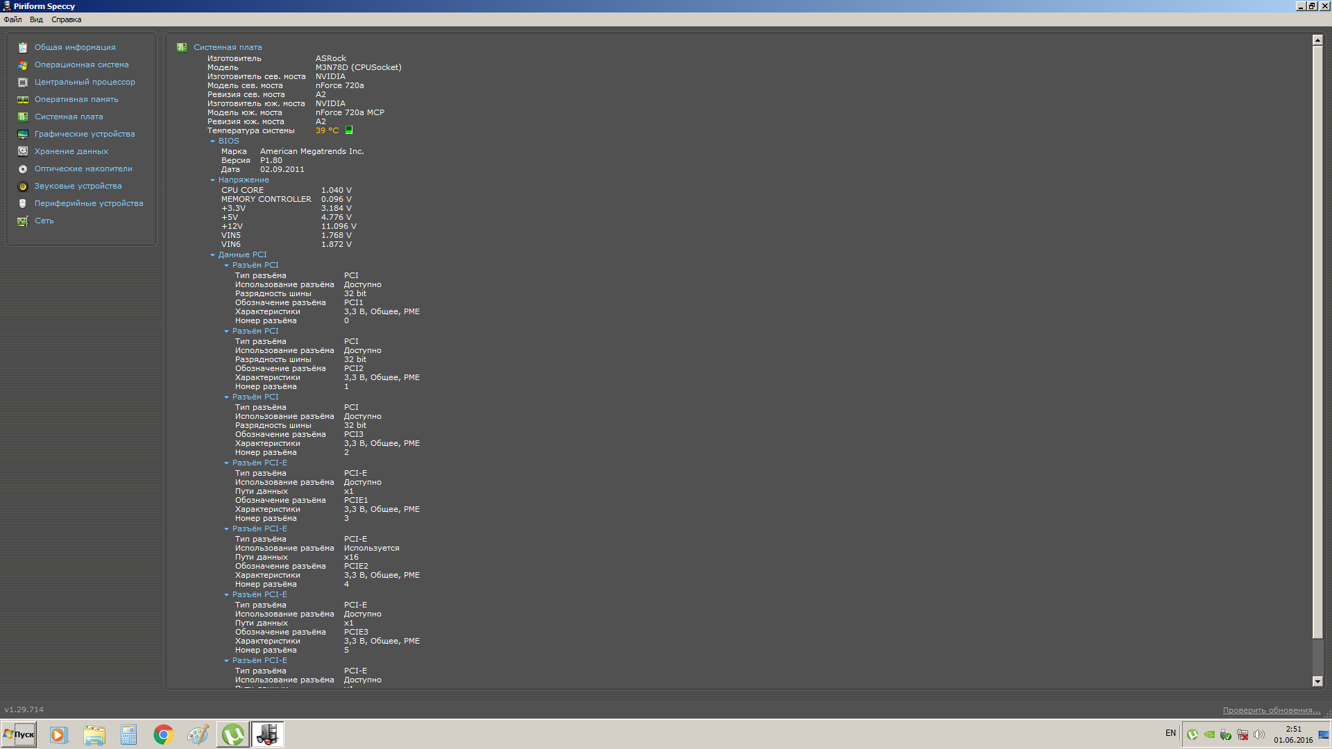Select Оперативная память in sidebar

click(x=76, y=99)
